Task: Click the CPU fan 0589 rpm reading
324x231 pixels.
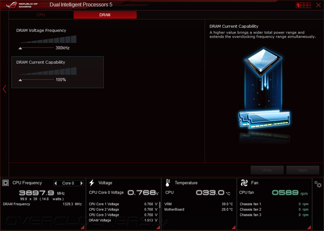Action: [290, 192]
